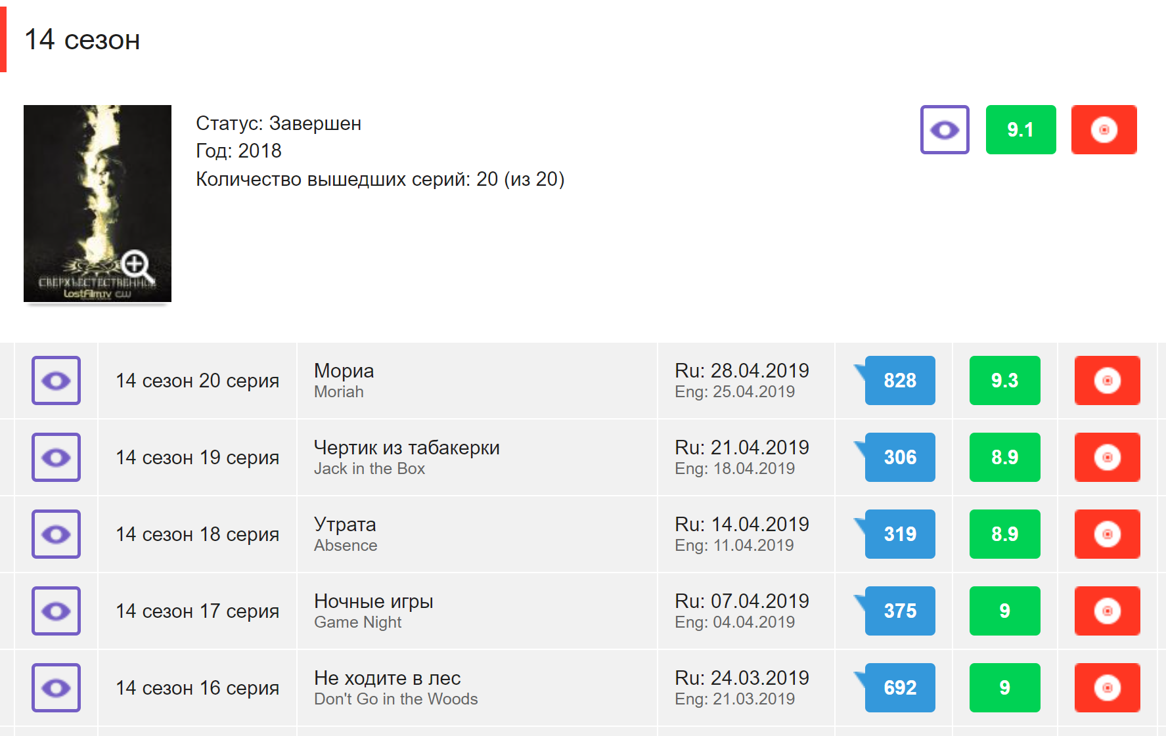Image resolution: width=1166 pixels, height=736 pixels.
Task: Toggle watched eye for episode 20
Action: coord(56,380)
